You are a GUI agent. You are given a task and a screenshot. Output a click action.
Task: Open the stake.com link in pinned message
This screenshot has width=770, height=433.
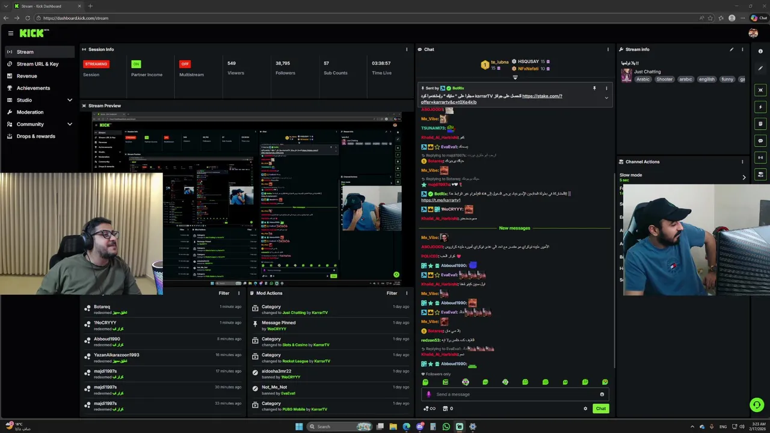pyautogui.click(x=542, y=96)
